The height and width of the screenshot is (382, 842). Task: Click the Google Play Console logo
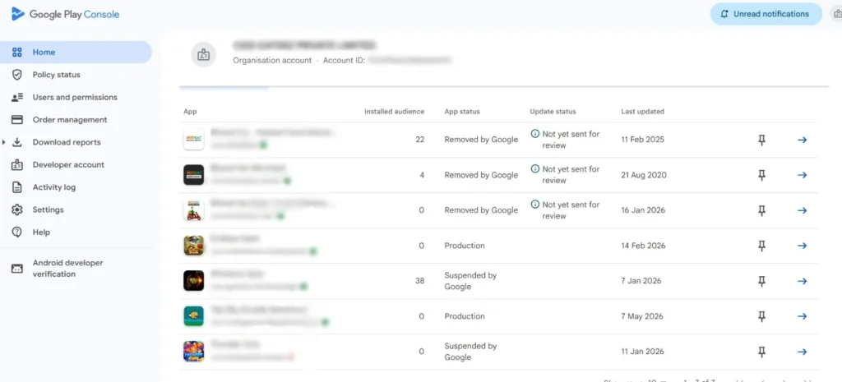pyautogui.click(x=65, y=15)
